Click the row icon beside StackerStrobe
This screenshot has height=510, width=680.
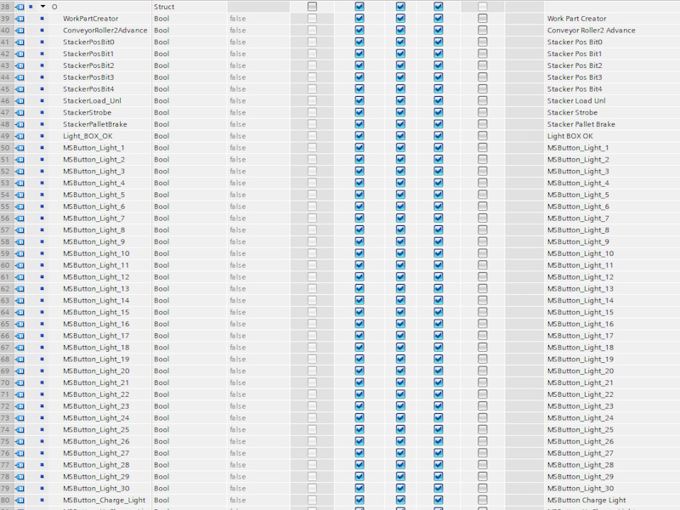(20, 112)
